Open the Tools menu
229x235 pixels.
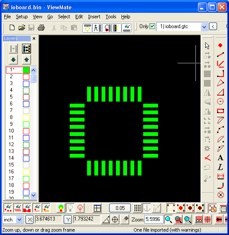111,17
